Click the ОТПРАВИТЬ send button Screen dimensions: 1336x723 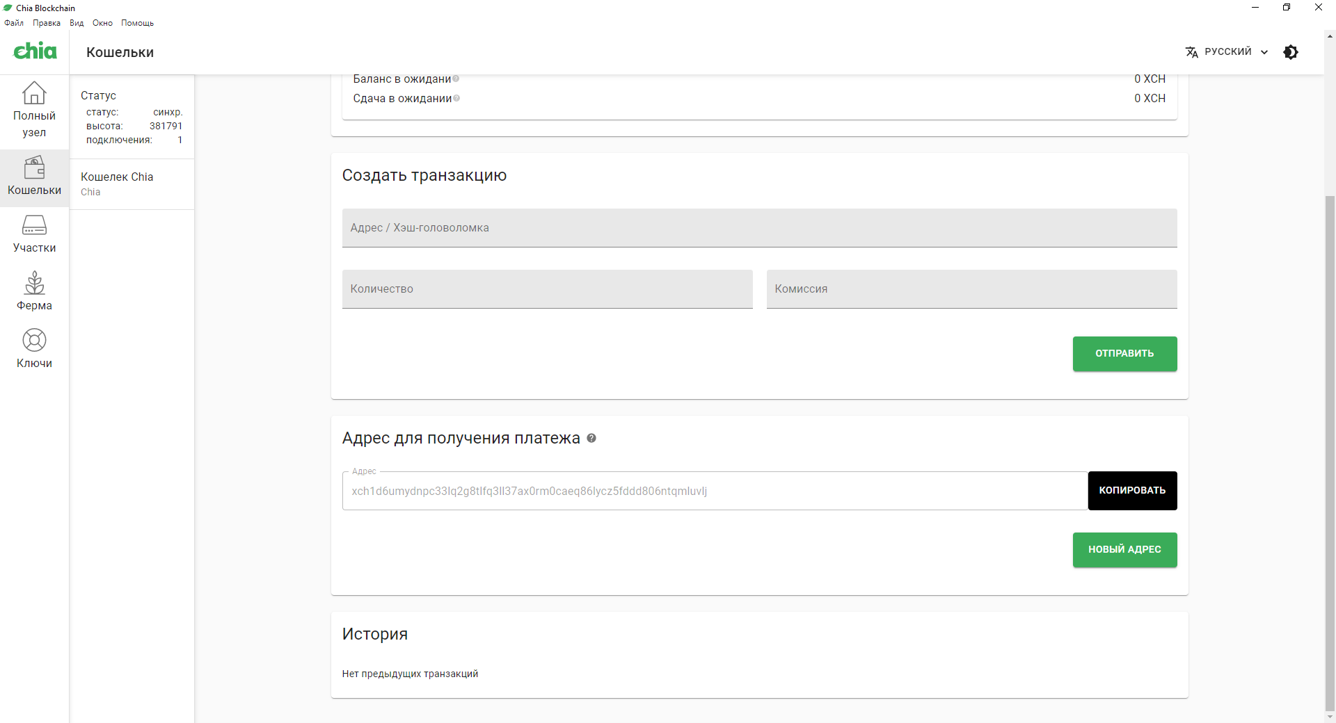1124,354
